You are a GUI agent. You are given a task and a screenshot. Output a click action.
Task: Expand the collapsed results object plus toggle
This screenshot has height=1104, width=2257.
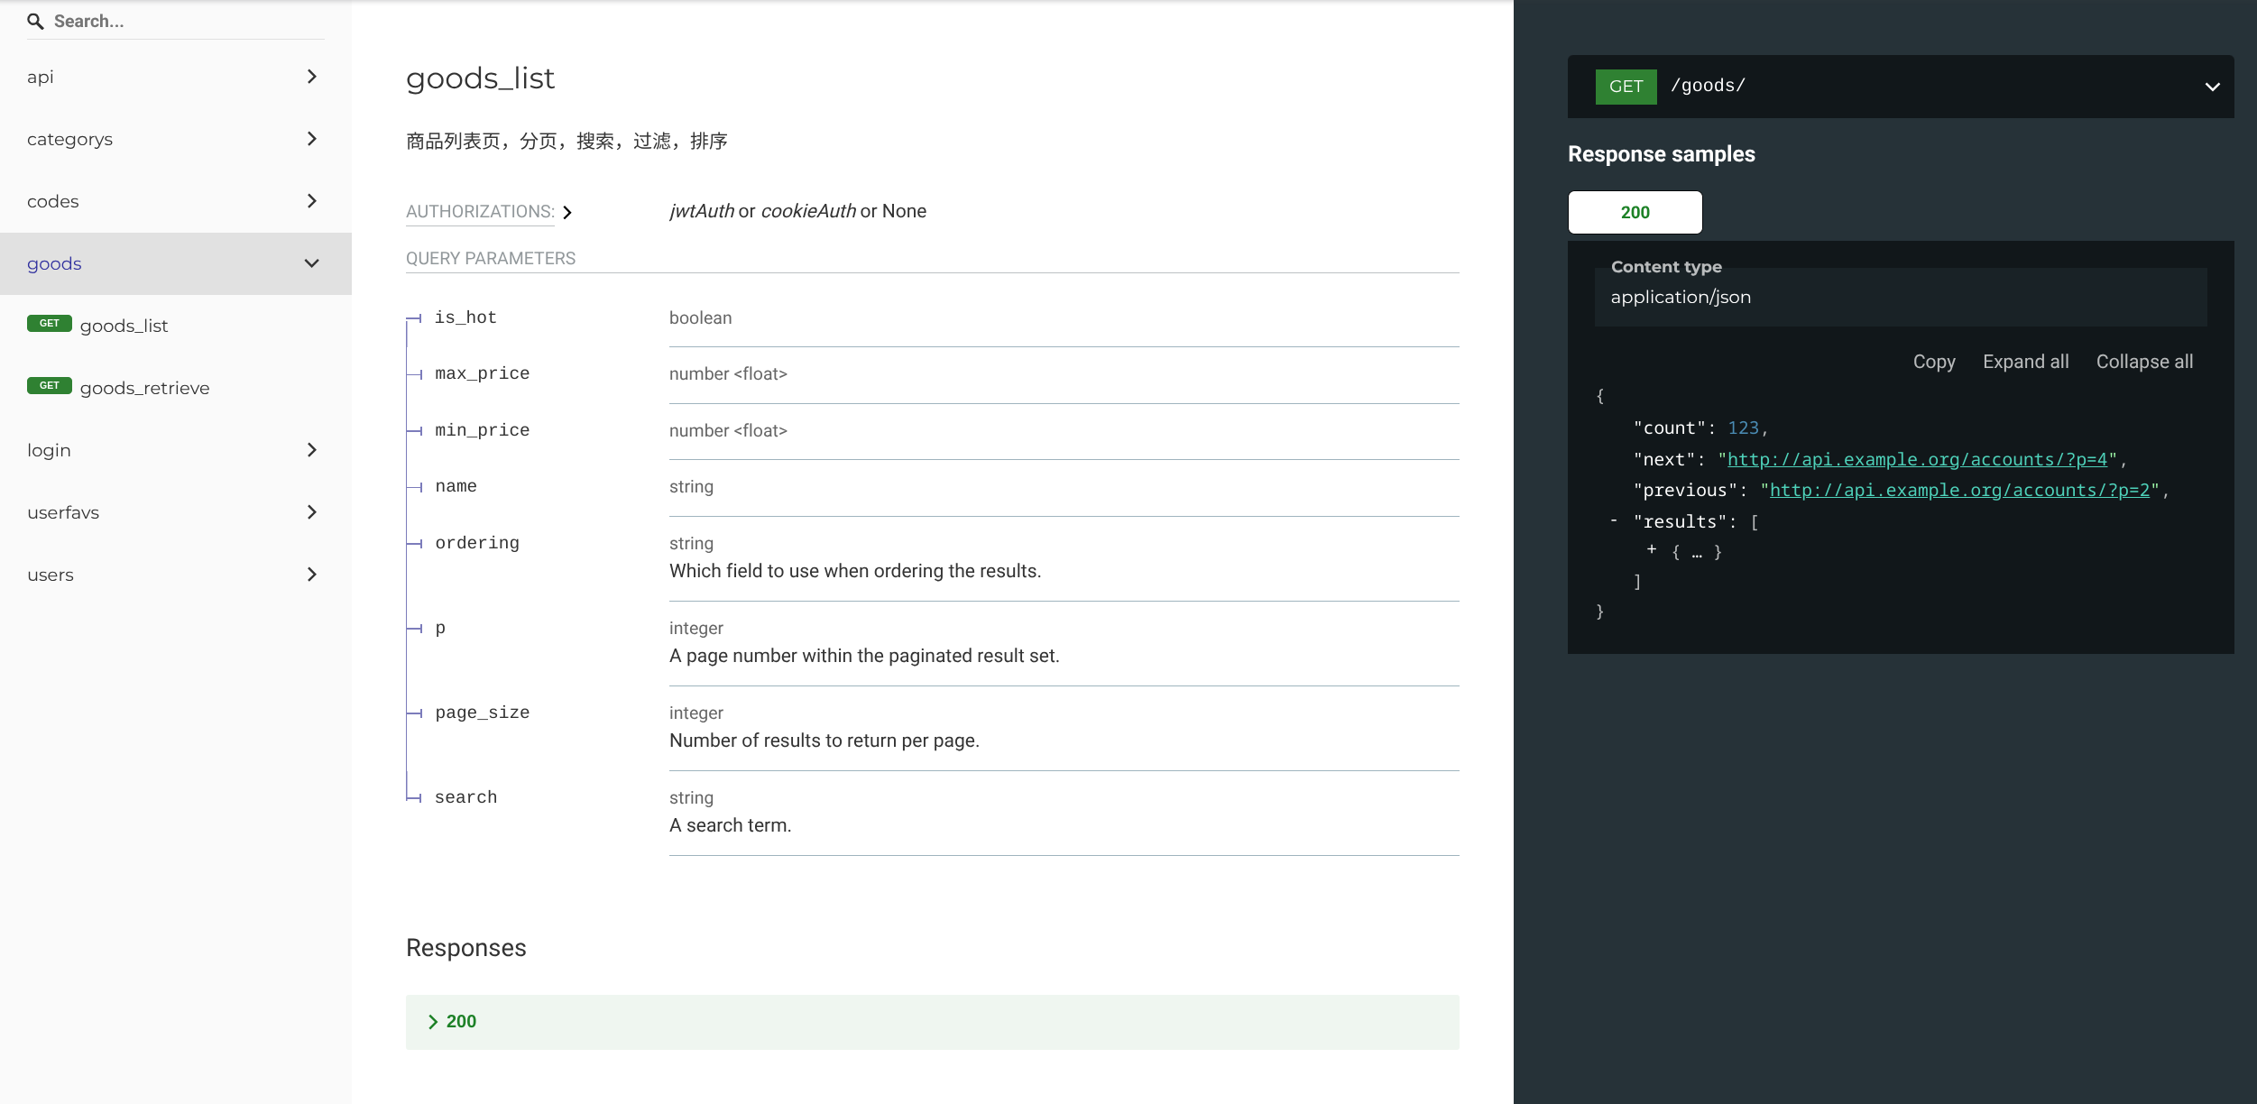(1651, 549)
